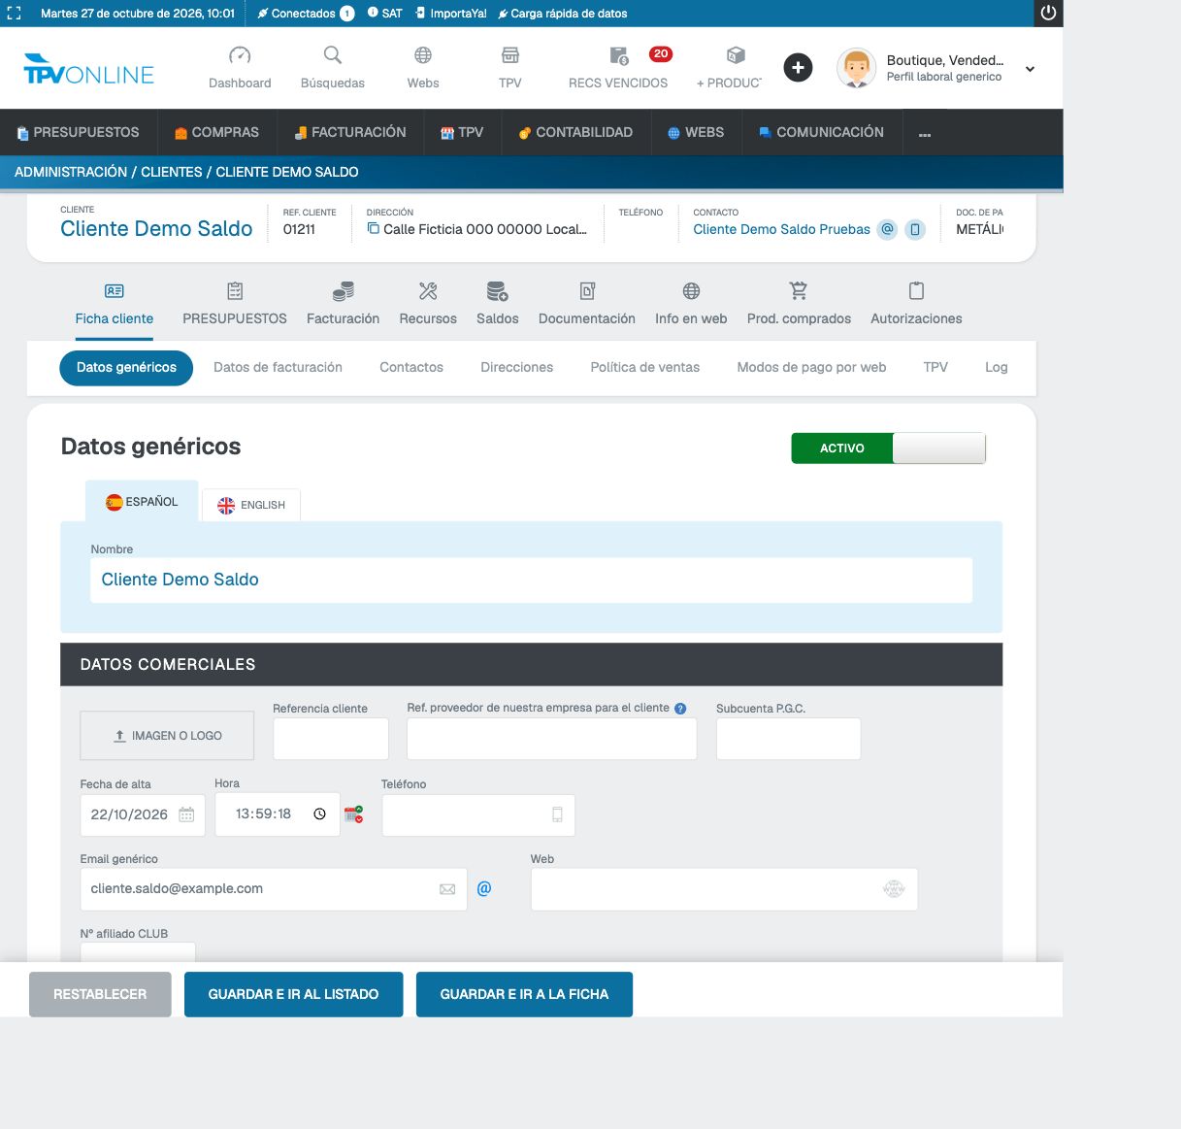Viewport: 1181px width, 1129px height.
Task: Switch to Contactos tab
Action: coord(411,367)
